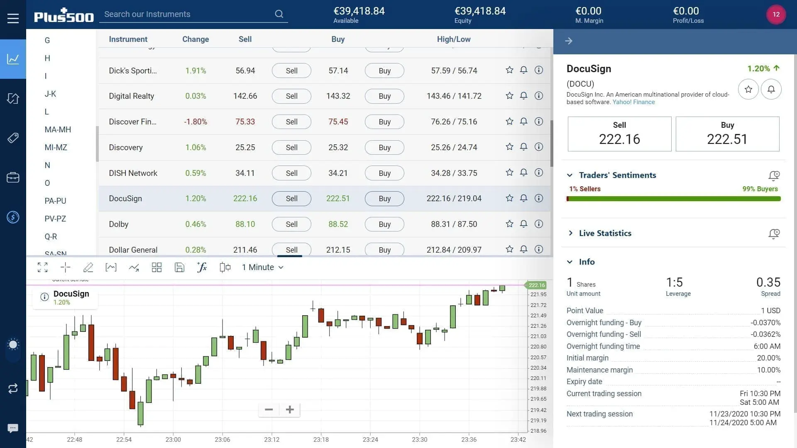Screen dimensions: 797x448
Task: Click the candlestick settings icon
Action: click(225, 268)
